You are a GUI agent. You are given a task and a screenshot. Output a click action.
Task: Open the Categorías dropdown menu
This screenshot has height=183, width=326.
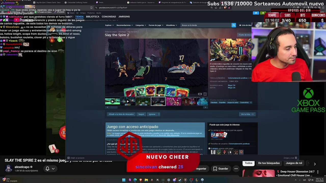click(141, 25)
